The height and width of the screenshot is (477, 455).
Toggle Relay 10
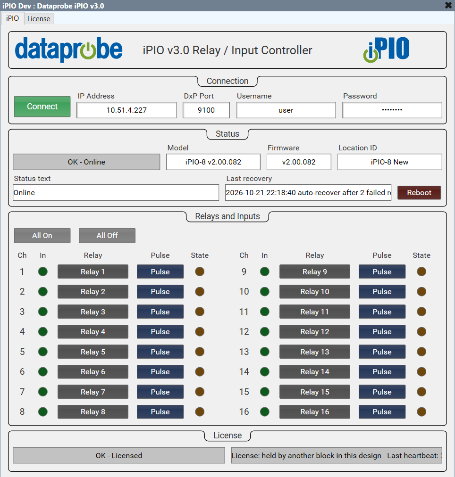coord(315,291)
